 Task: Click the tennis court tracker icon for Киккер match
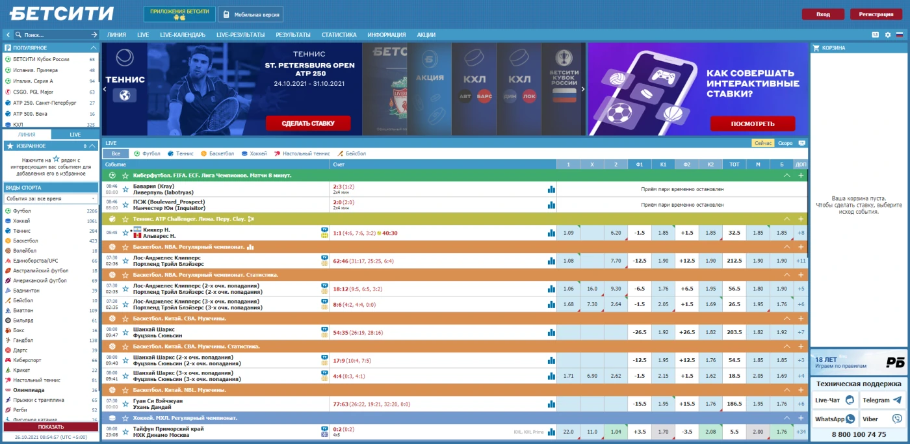pyautogui.click(x=324, y=236)
